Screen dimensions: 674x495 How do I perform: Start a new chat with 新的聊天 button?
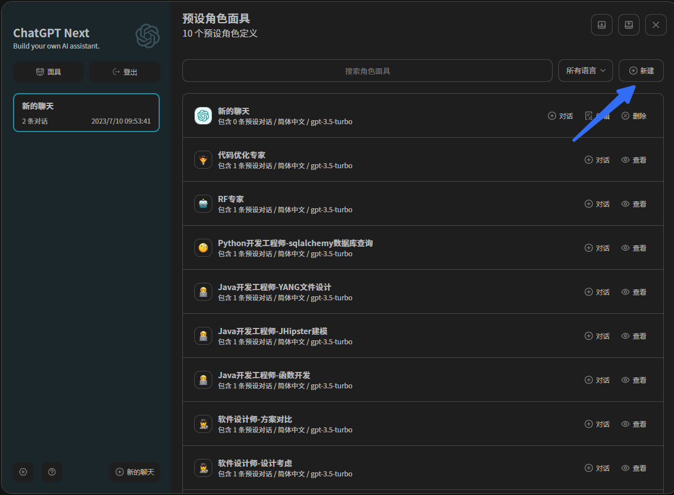point(134,472)
